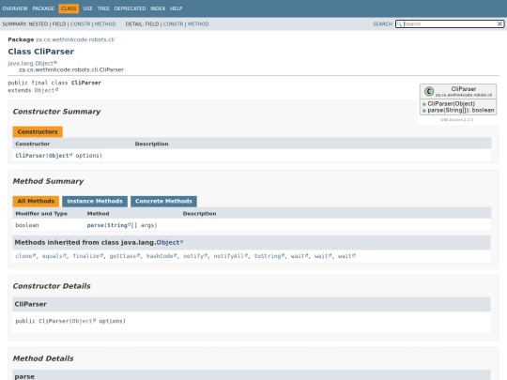Open Object link in inherited methods heading
This screenshot has width=507, height=380.
tap(169, 242)
